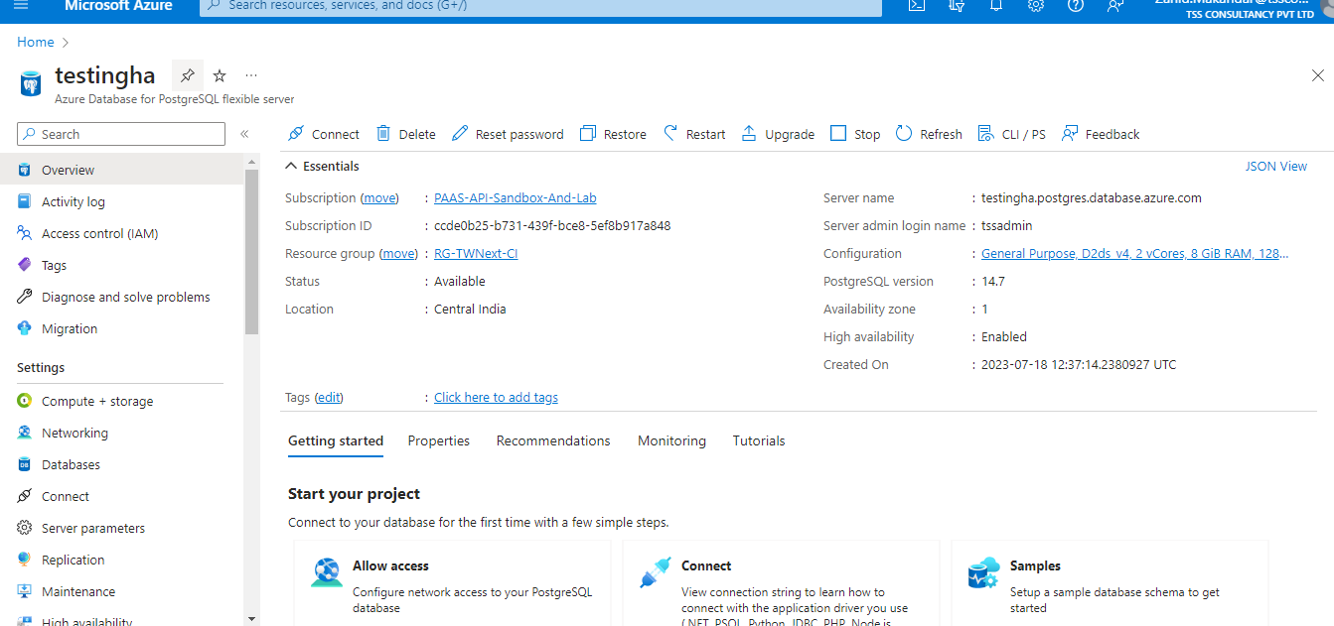Open JSON View link
Viewport: 1334px width, 626px height.
coord(1276,167)
